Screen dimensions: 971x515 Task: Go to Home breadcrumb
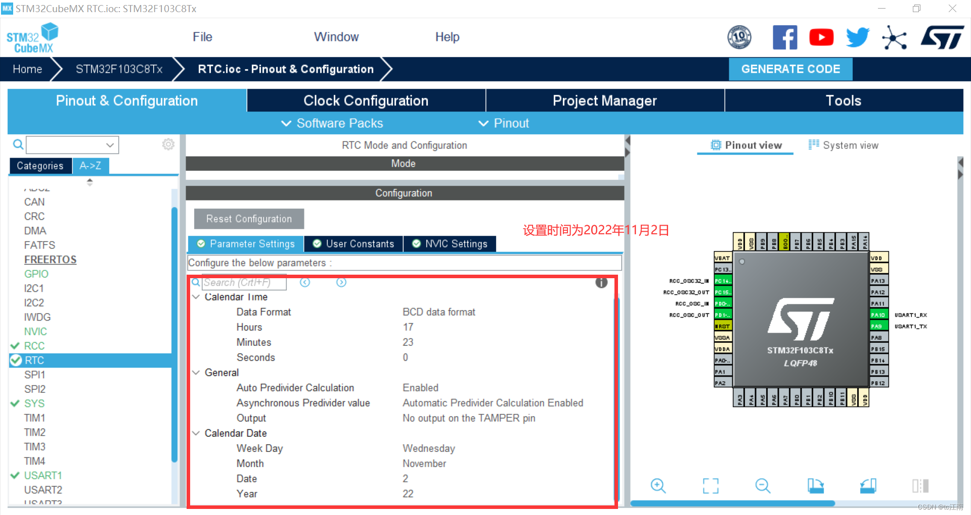point(27,69)
